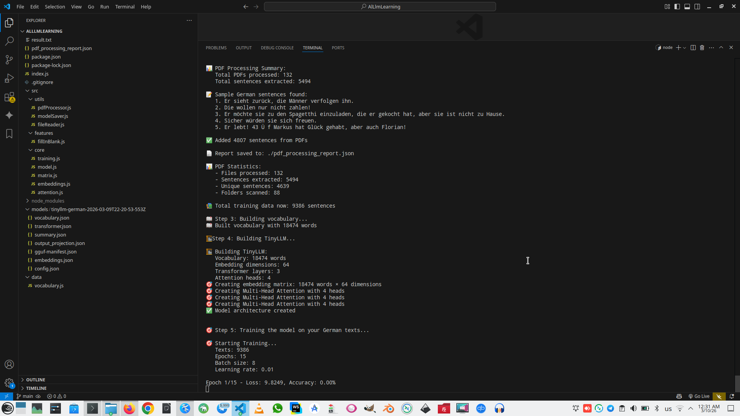This screenshot has width=740, height=416.
Task: Kill terminal with the trash icon
Action: [x=702, y=48]
